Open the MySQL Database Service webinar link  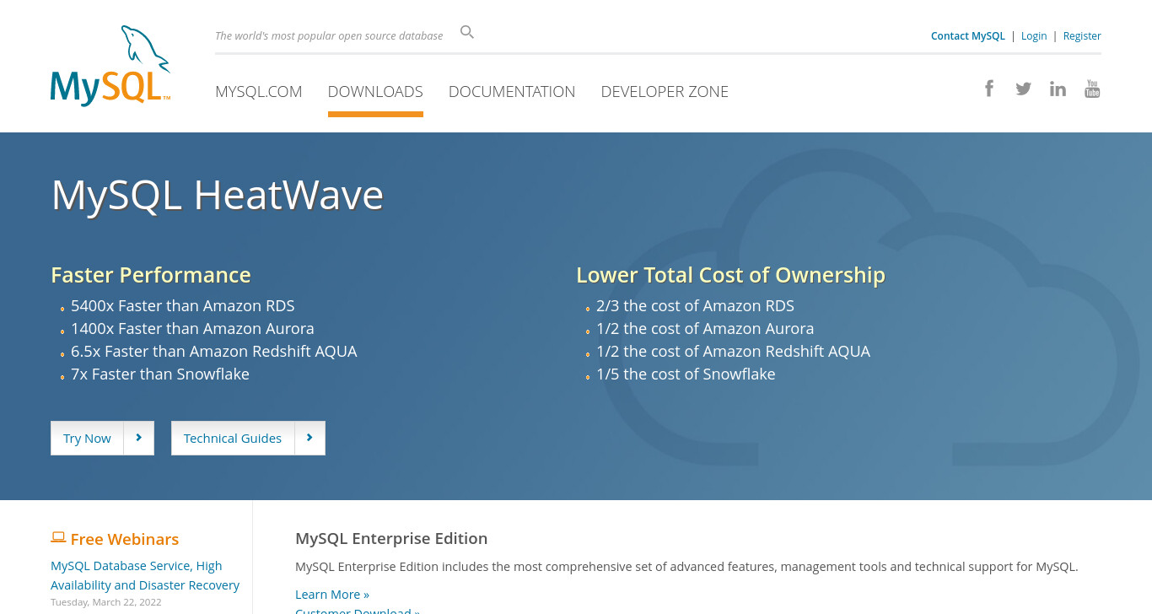click(x=145, y=575)
